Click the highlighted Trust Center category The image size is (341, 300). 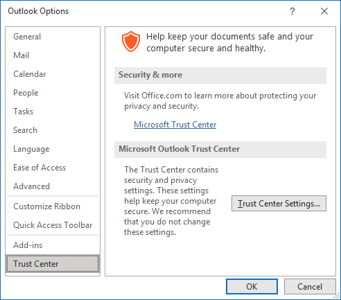53,264
